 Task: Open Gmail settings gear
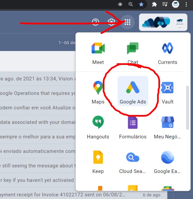click(x=111, y=22)
